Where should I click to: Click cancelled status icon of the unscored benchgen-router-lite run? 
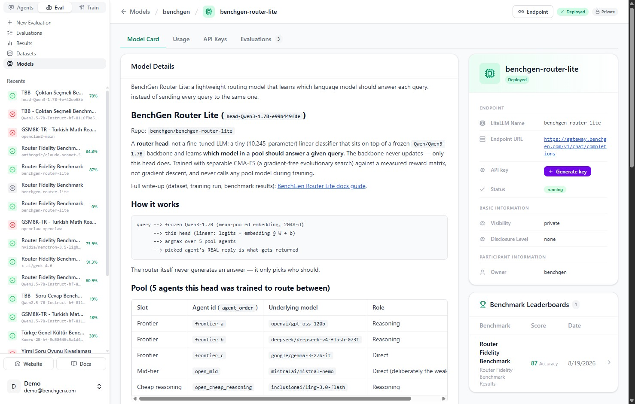click(x=12, y=188)
